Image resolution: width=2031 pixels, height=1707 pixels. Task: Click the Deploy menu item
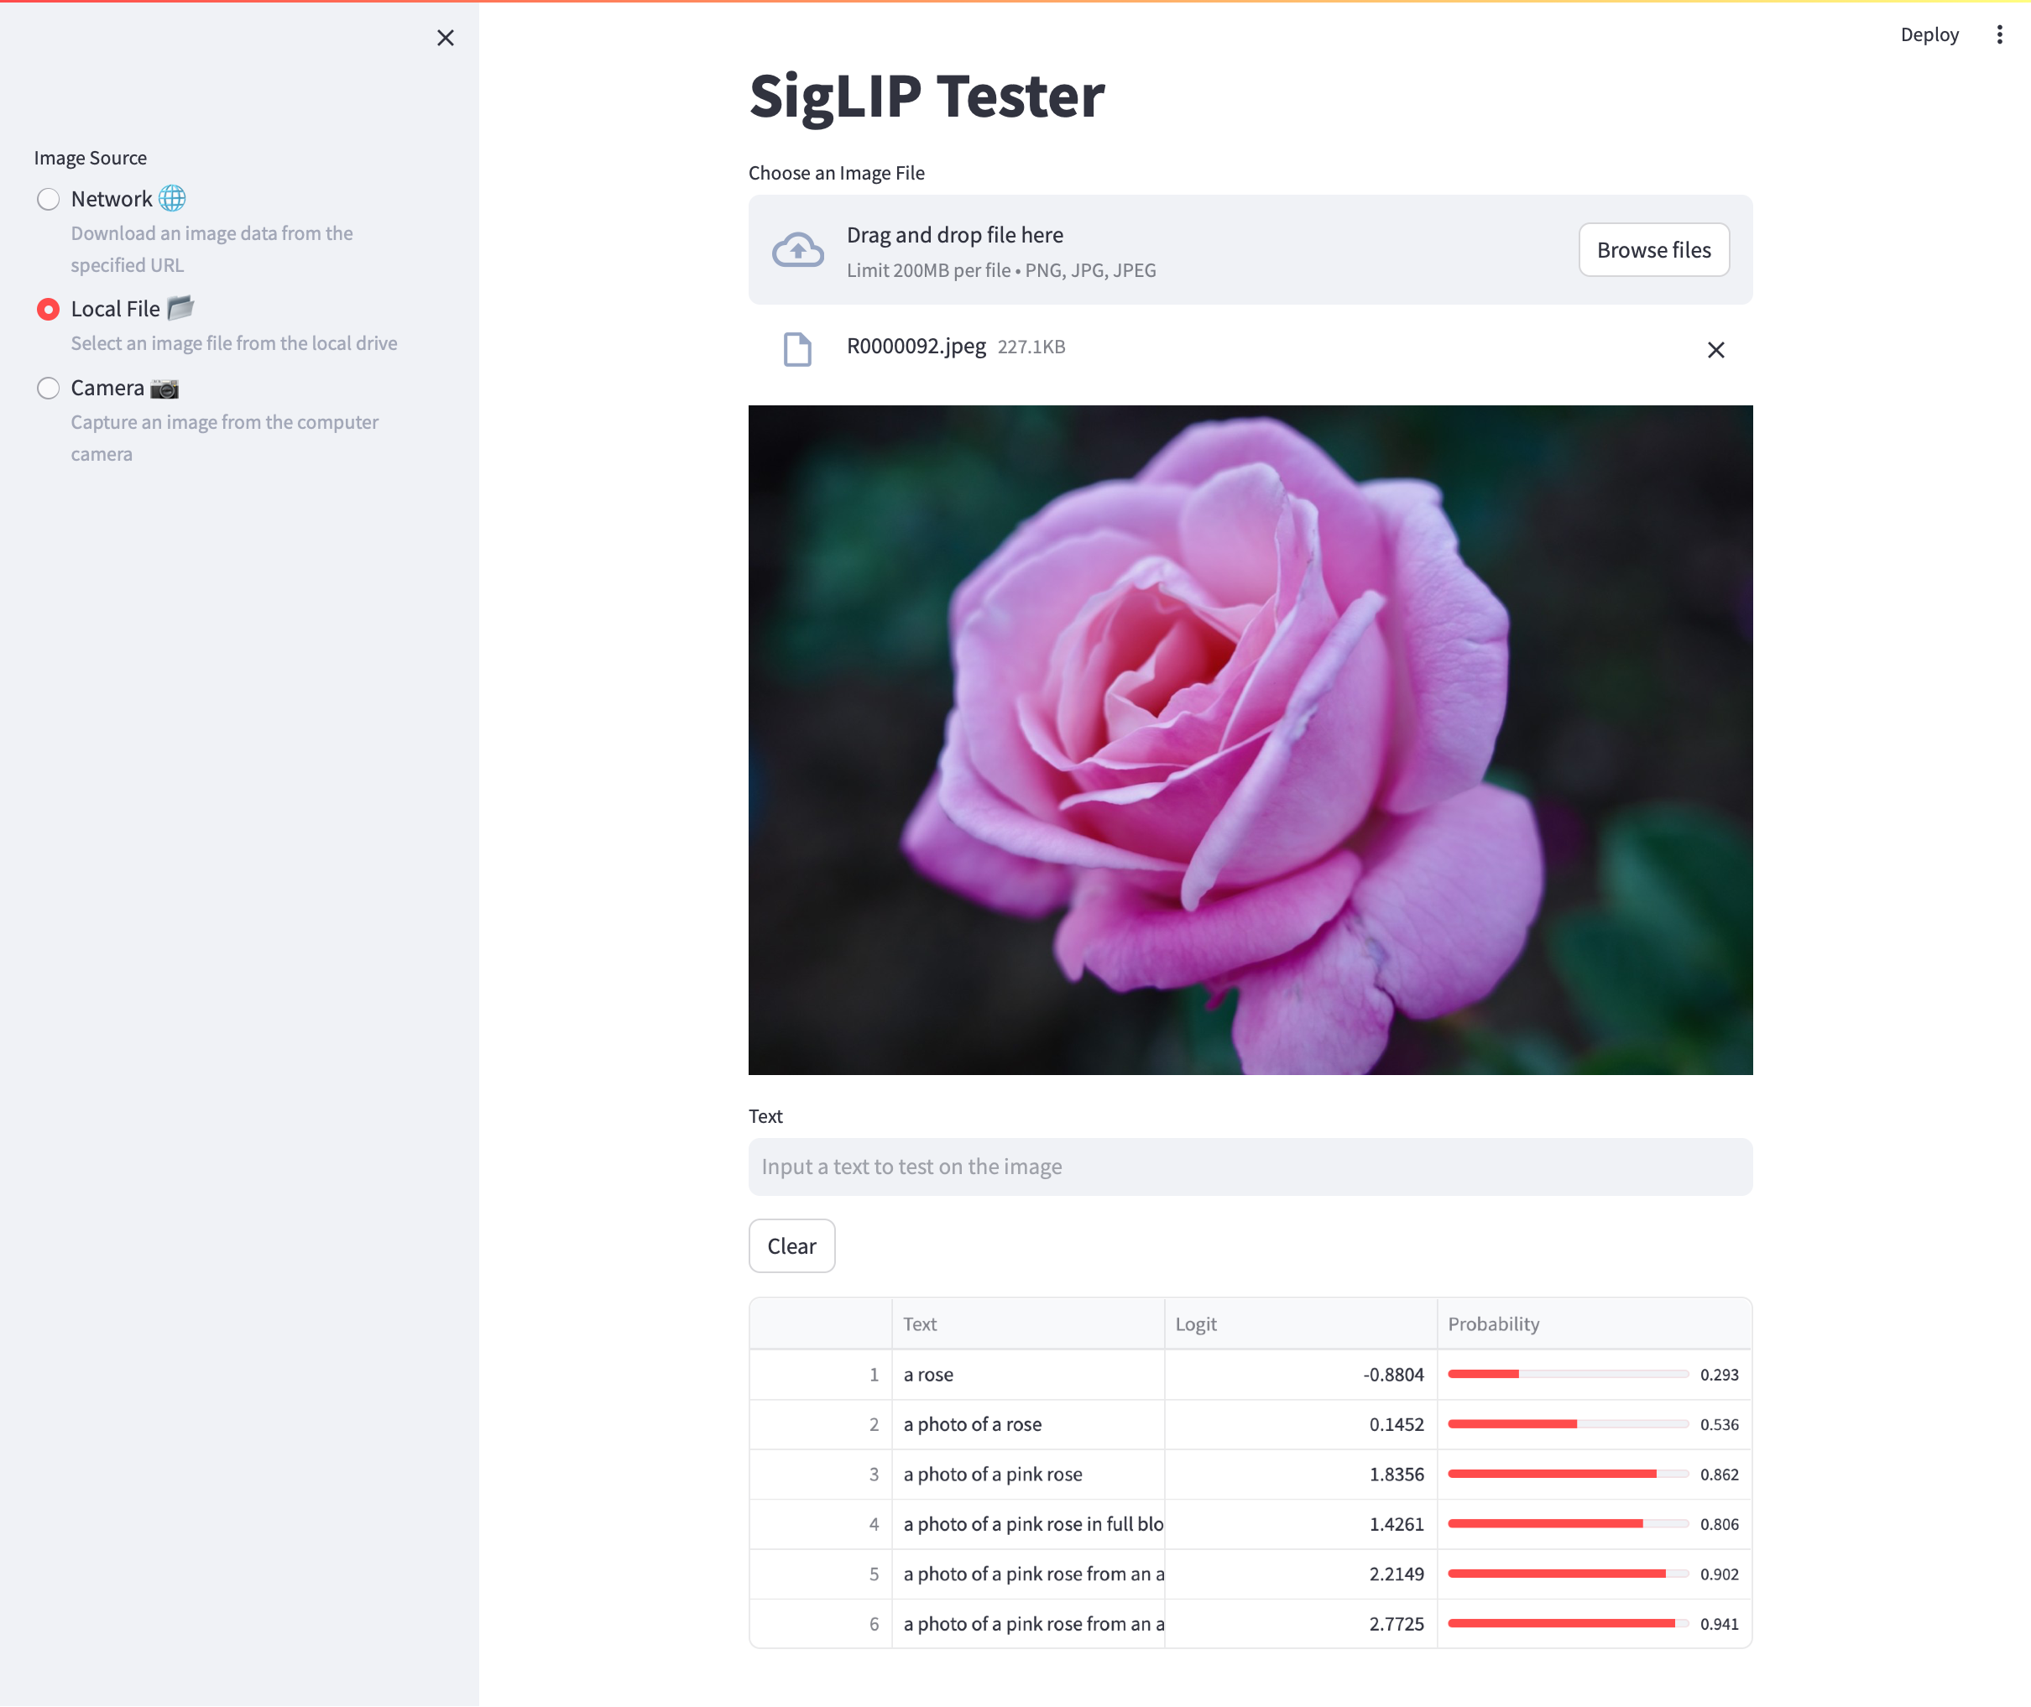[x=1929, y=35]
